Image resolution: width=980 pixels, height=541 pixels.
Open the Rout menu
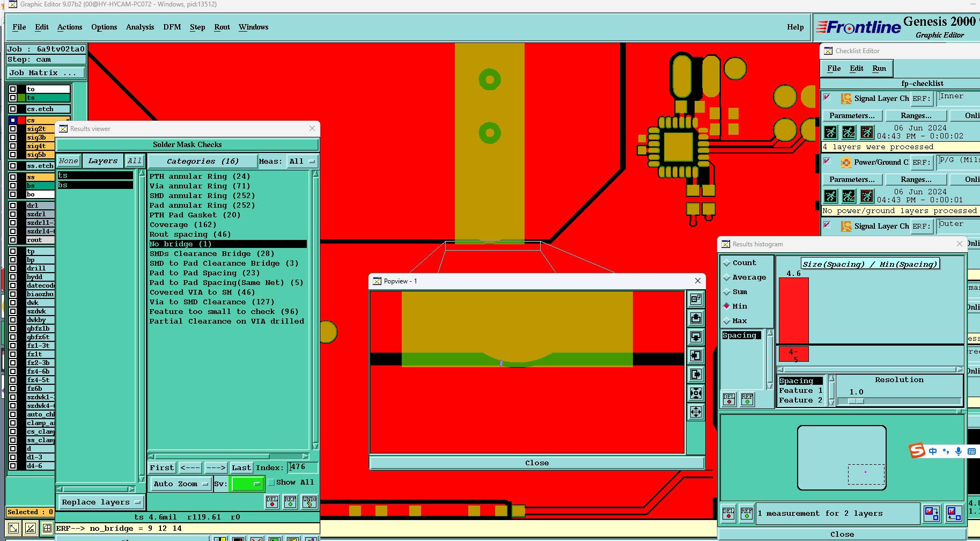pos(222,27)
